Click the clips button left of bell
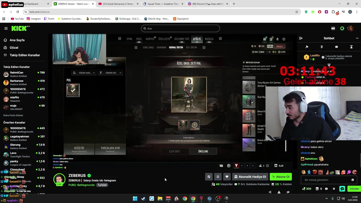Image resolution: width=361 pixels, height=203 pixels. click(209, 177)
